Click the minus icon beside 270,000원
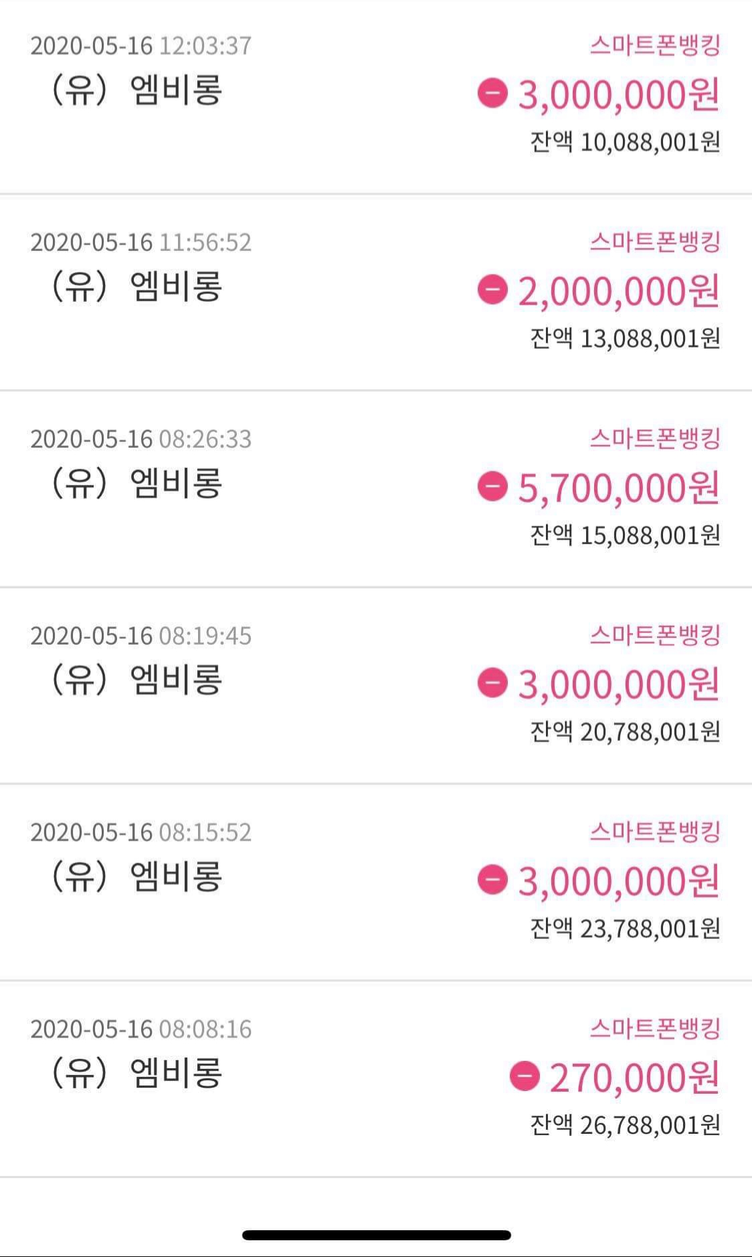Image resolution: width=752 pixels, height=1257 pixels. pyautogui.click(x=525, y=1076)
